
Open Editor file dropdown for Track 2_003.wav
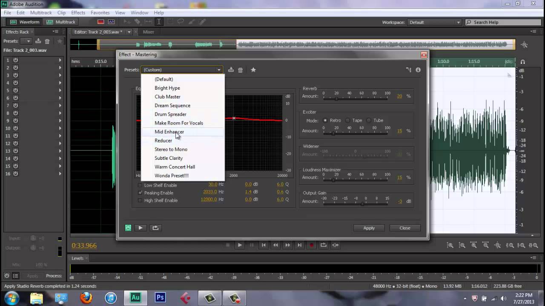[x=129, y=32]
